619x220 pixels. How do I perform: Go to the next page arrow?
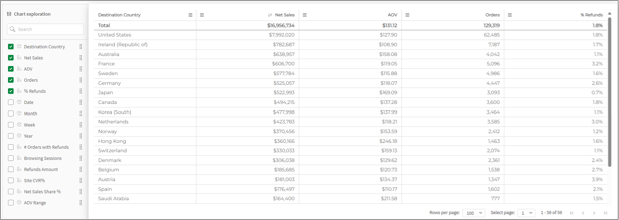coord(594,213)
